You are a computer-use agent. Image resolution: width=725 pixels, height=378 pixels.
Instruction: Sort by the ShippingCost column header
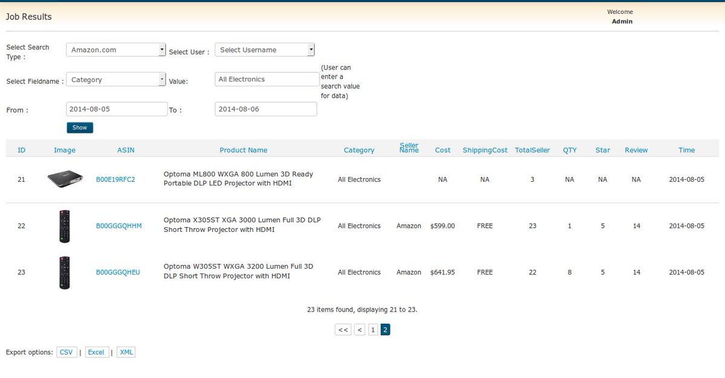click(485, 150)
